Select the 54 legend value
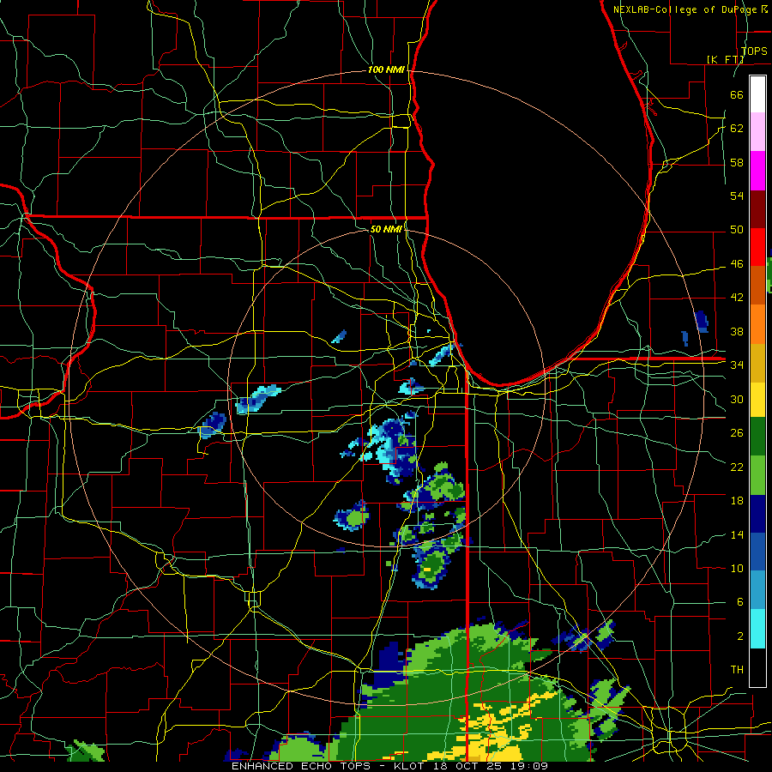This screenshot has height=772, width=772. click(x=737, y=196)
